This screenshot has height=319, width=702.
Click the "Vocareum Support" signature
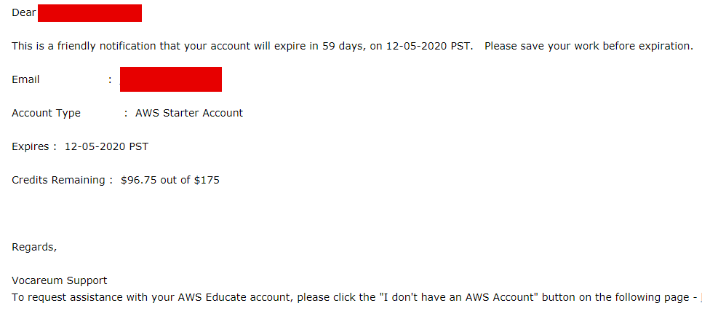coord(59,280)
